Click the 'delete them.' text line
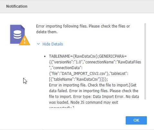154x130 pixels. pyautogui.click(x=47, y=32)
